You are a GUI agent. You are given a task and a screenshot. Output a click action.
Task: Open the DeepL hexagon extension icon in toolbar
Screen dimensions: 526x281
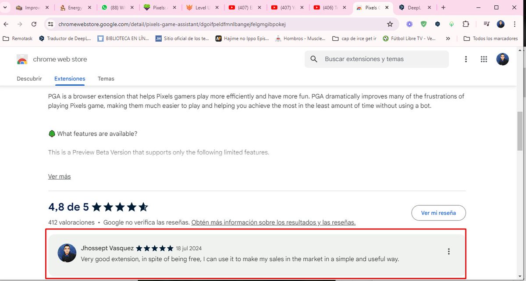coord(437,24)
